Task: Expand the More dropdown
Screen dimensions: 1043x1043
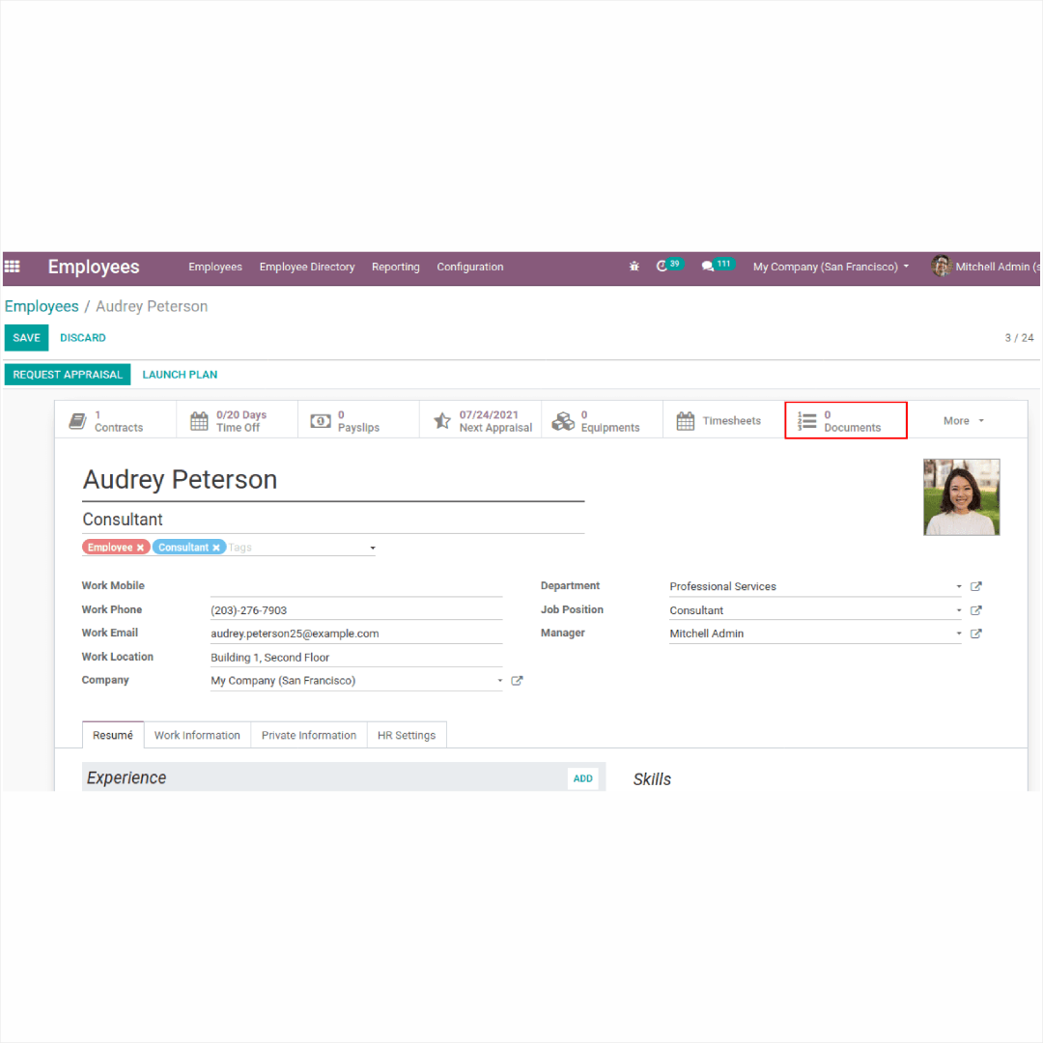Action: tap(962, 420)
